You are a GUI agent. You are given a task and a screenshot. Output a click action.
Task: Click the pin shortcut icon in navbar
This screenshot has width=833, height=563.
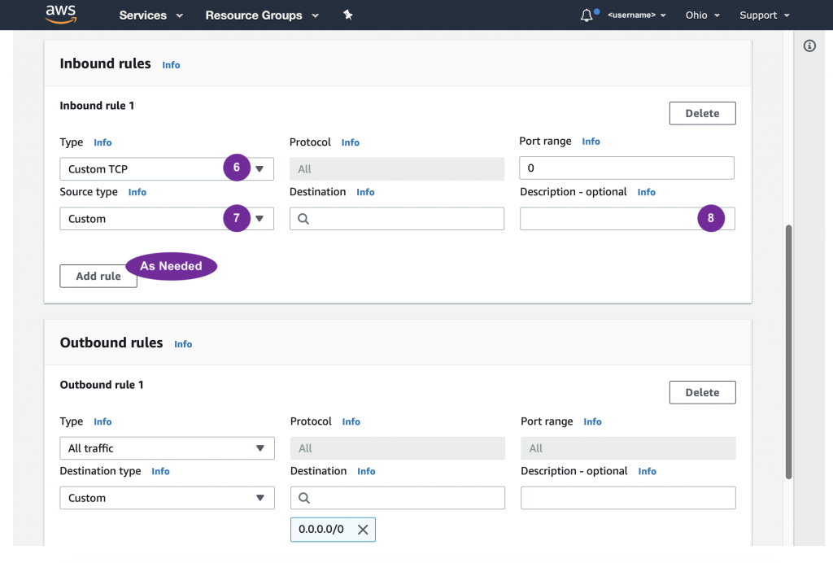tap(347, 15)
